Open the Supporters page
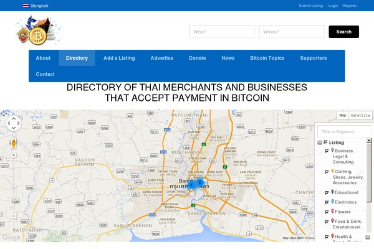The width and height of the screenshot is (374, 249). coord(314,58)
